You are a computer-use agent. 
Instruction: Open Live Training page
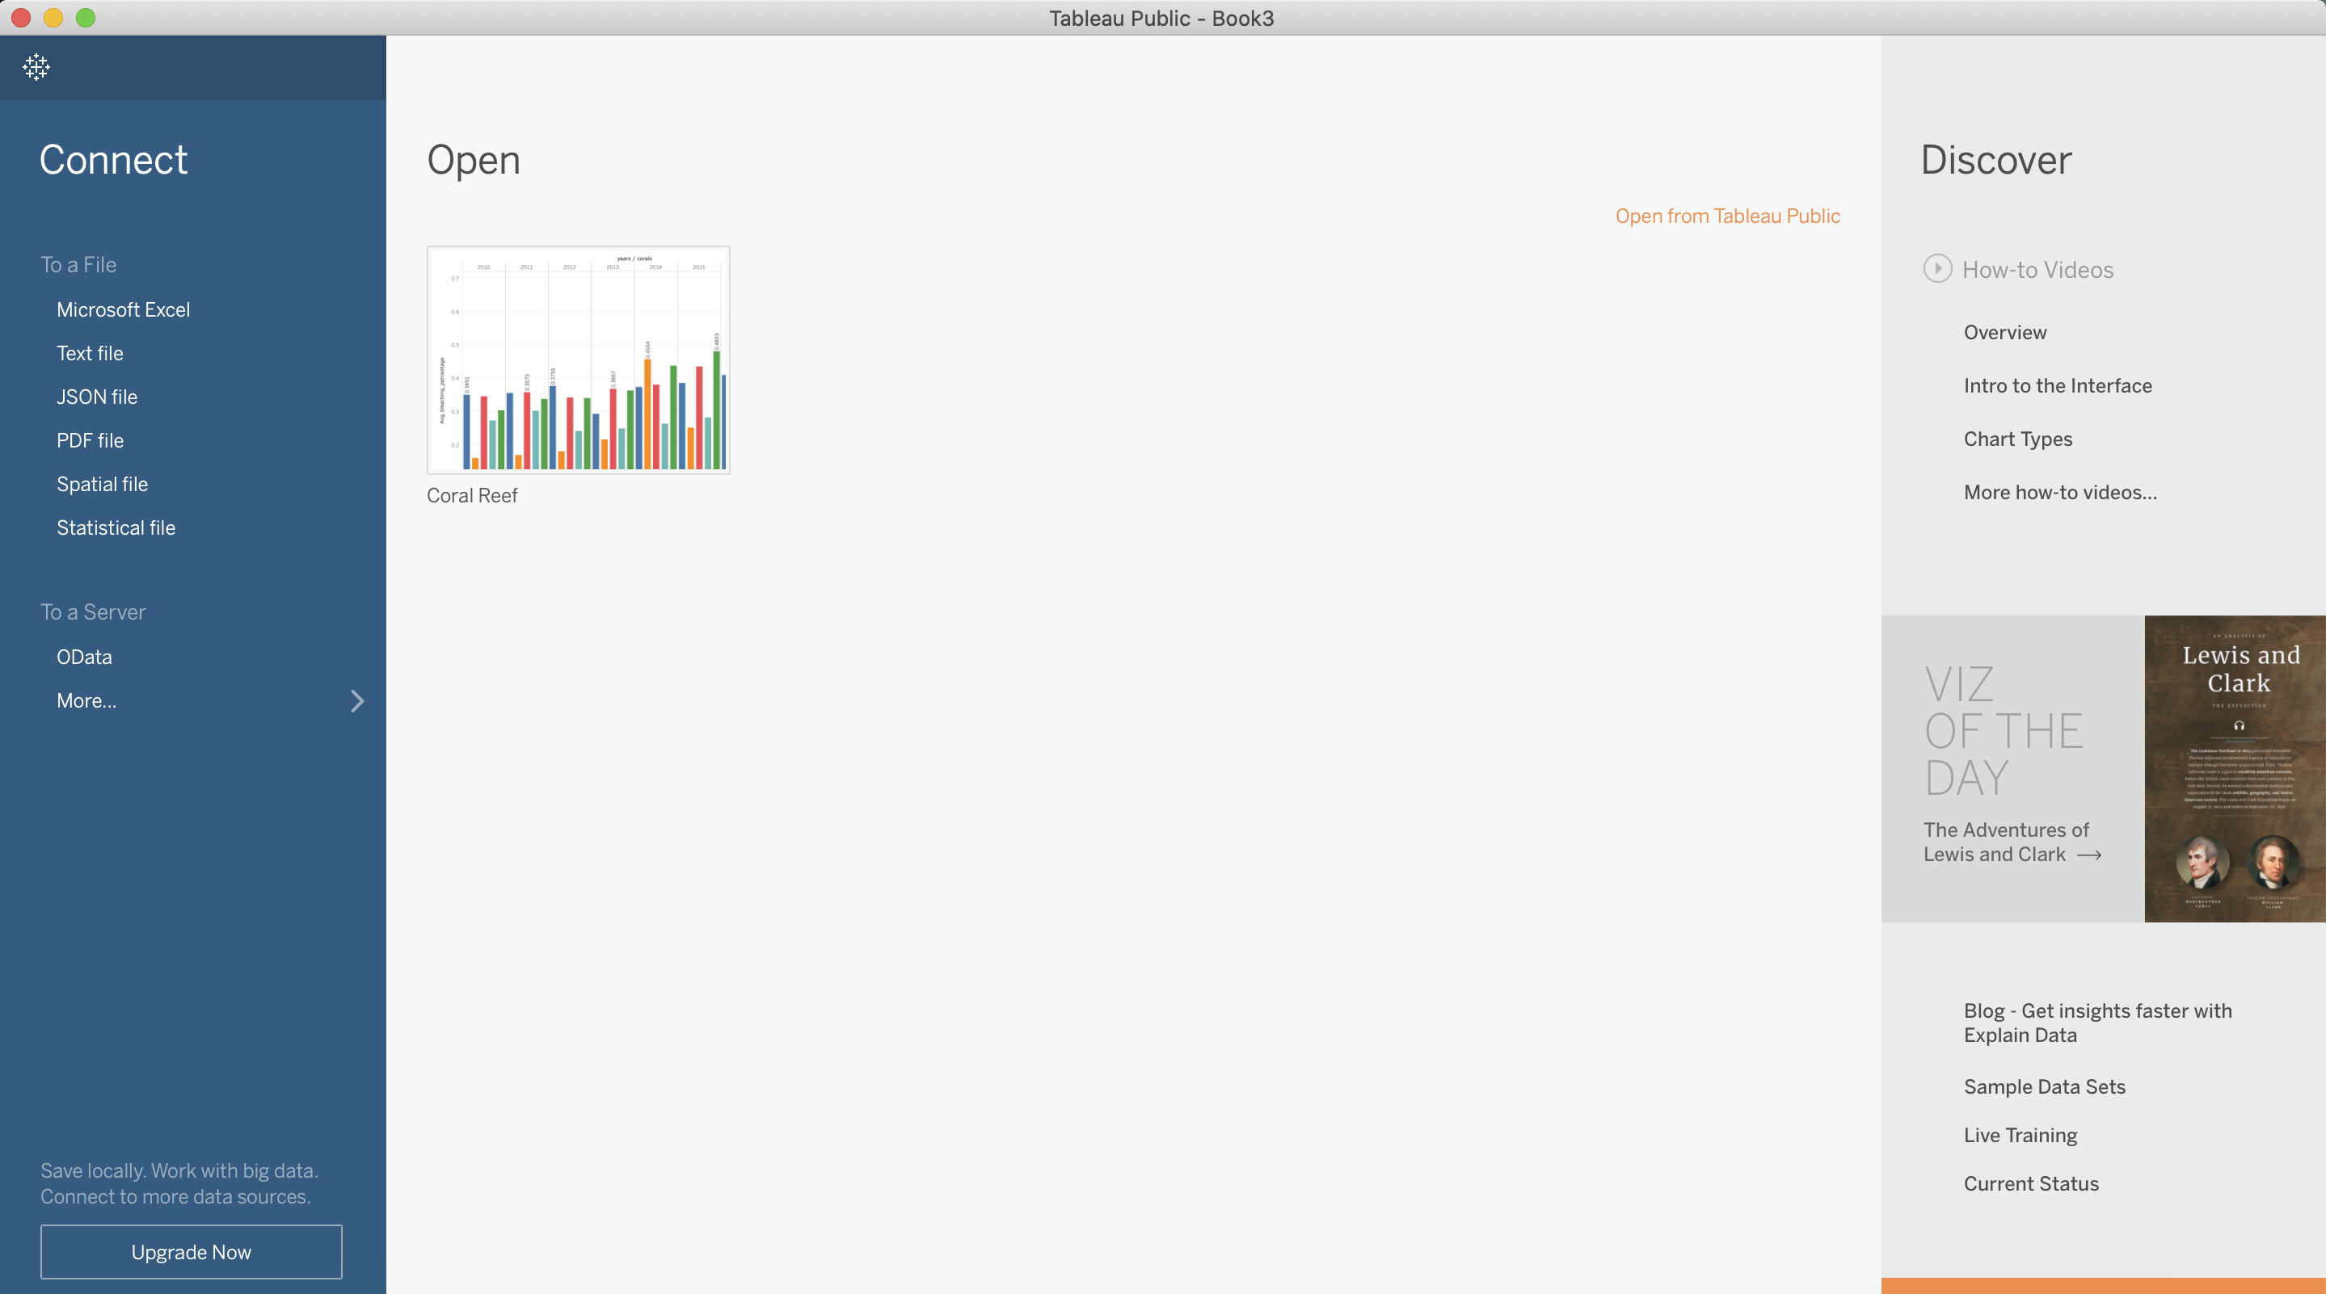click(2020, 1133)
